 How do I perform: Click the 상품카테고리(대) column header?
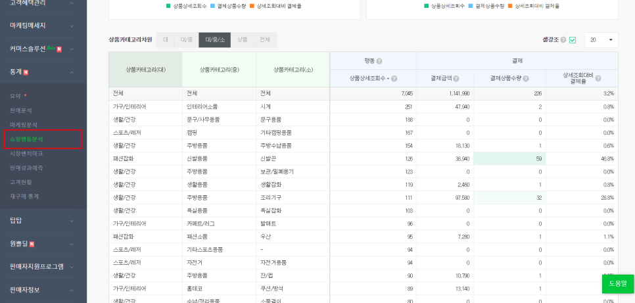pyautogui.click(x=145, y=69)
